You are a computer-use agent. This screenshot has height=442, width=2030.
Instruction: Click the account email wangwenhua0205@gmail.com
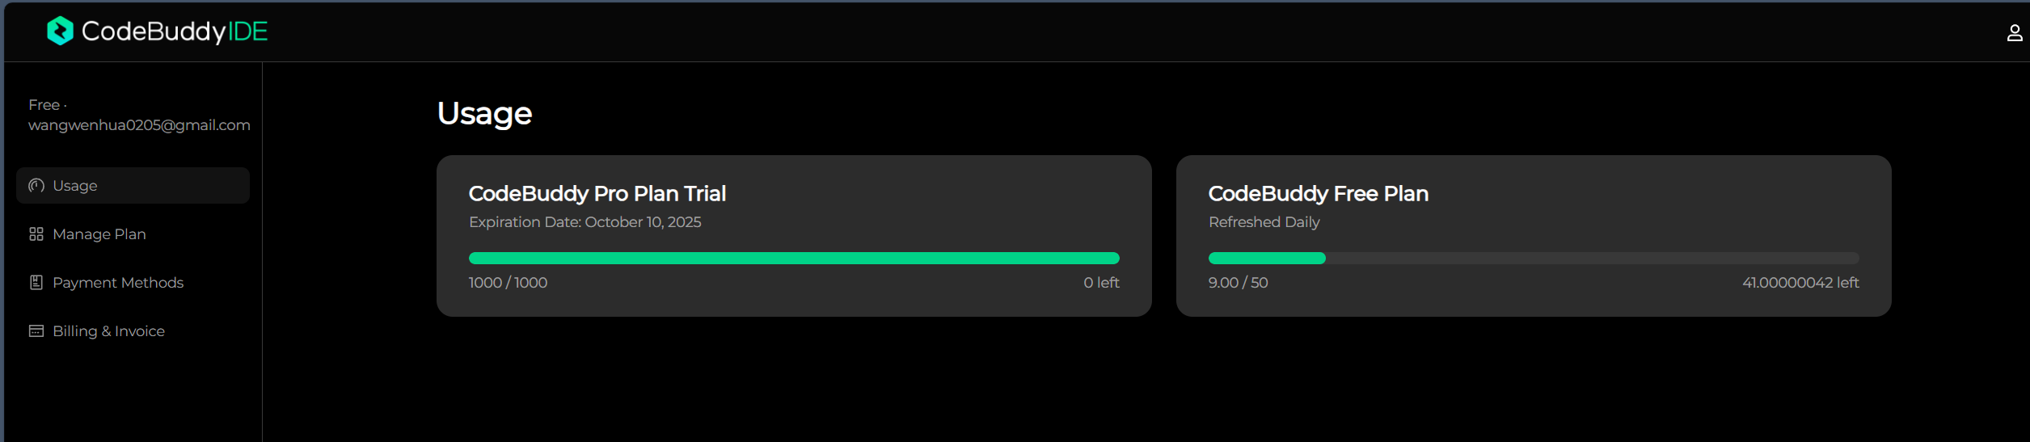(139, 125)
